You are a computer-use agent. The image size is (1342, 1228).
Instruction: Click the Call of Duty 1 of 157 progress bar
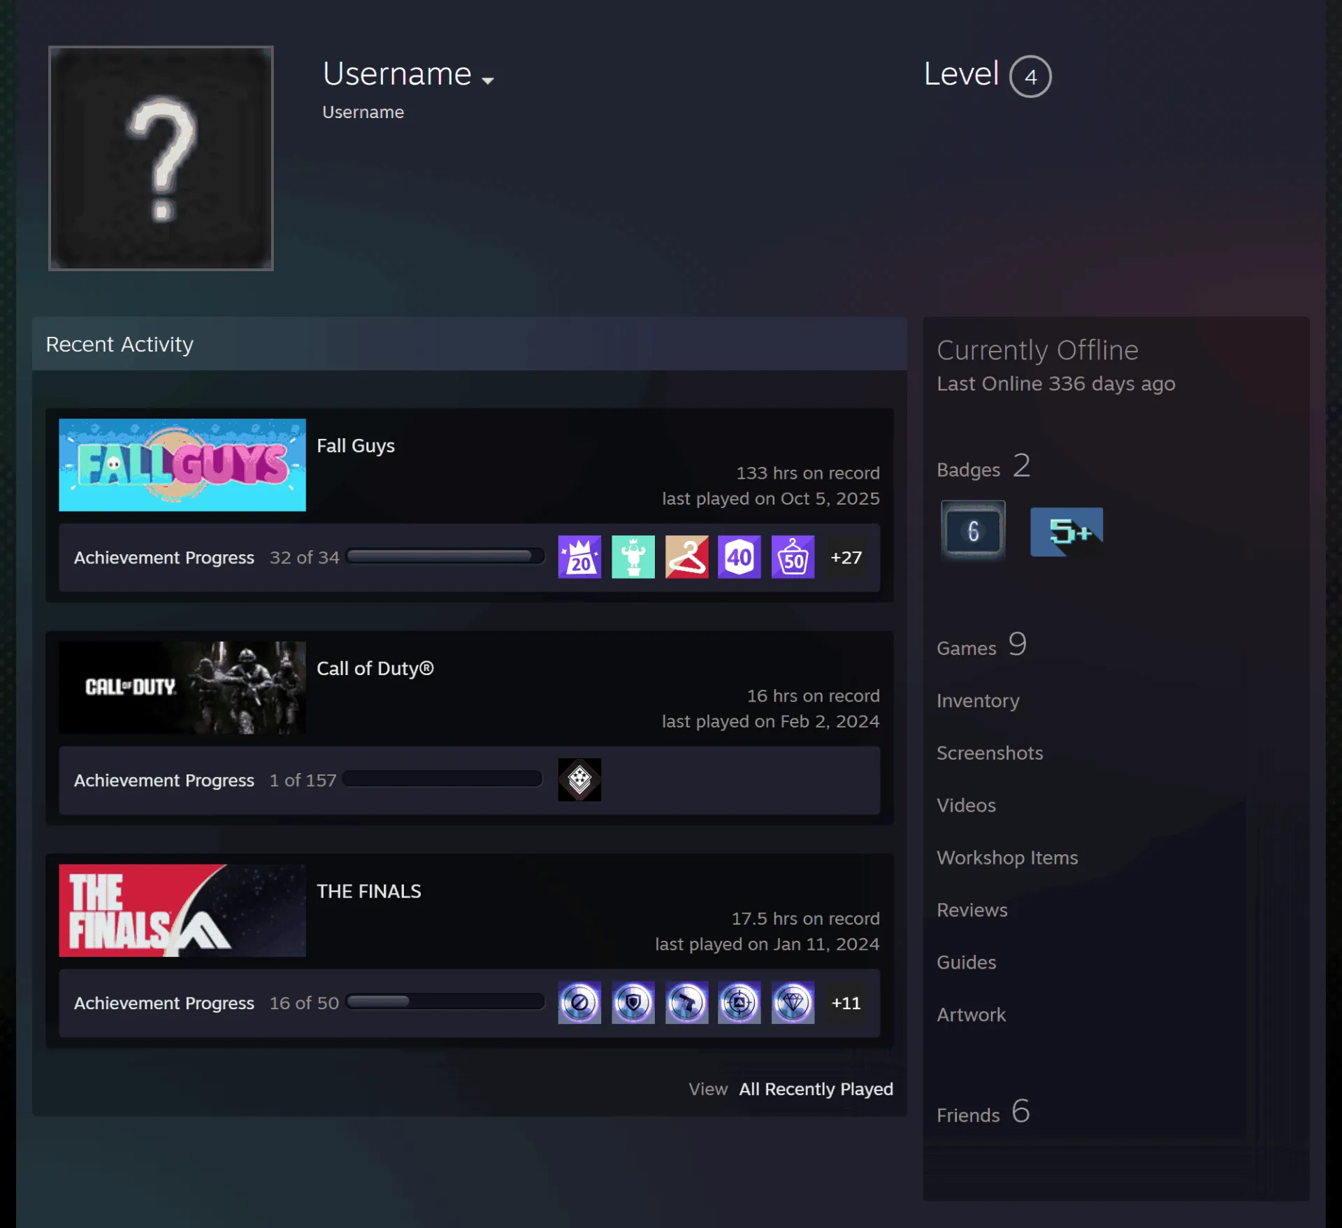[x=442, y=779]
